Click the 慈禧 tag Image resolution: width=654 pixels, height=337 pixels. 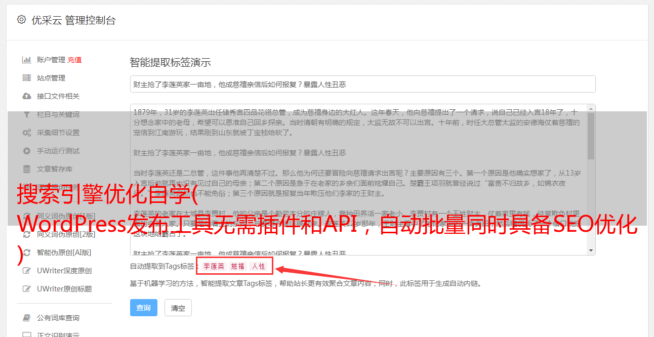[238, 266]
